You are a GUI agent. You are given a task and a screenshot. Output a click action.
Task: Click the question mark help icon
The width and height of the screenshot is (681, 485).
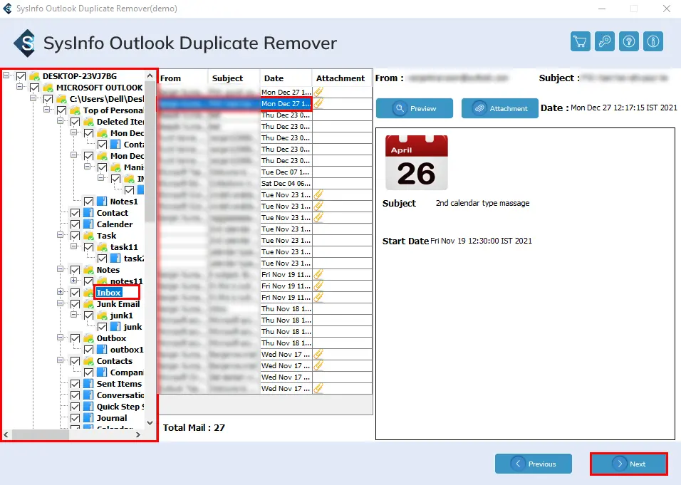[628, 41]
